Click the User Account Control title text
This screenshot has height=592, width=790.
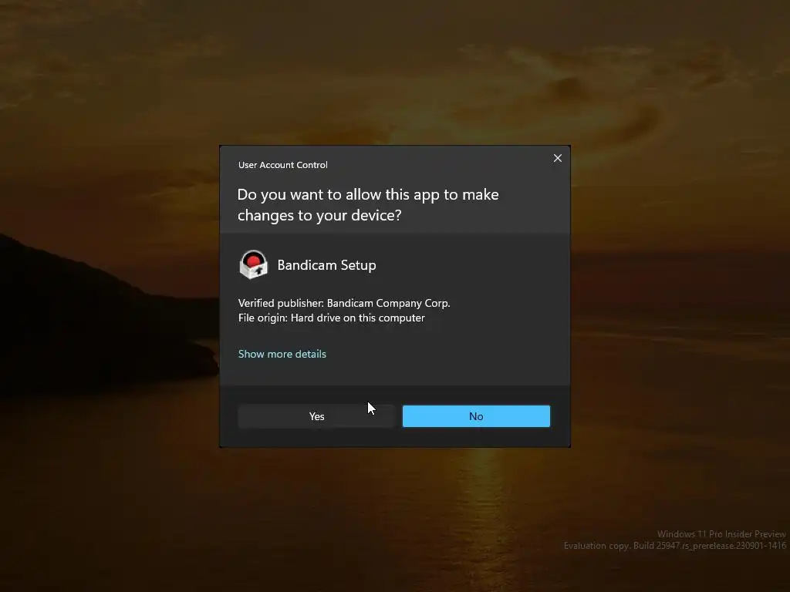[282, 165]
